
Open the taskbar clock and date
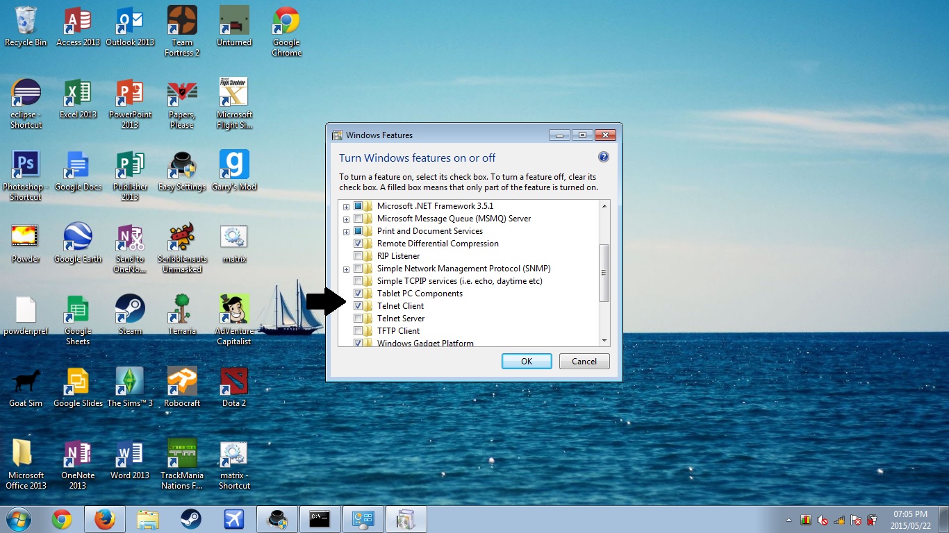tap(911, 520)
